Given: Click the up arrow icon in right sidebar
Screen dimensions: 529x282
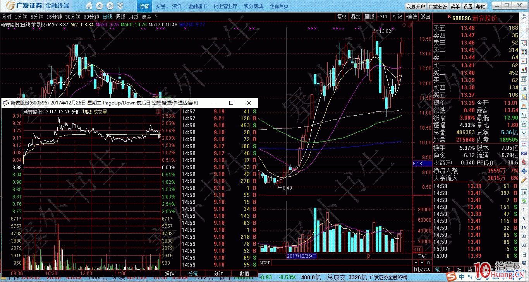Looking at the screenshot, I should point(524,26).
